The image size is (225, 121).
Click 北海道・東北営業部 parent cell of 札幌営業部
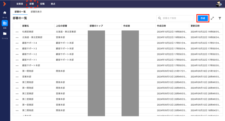[x=66, y=32]
